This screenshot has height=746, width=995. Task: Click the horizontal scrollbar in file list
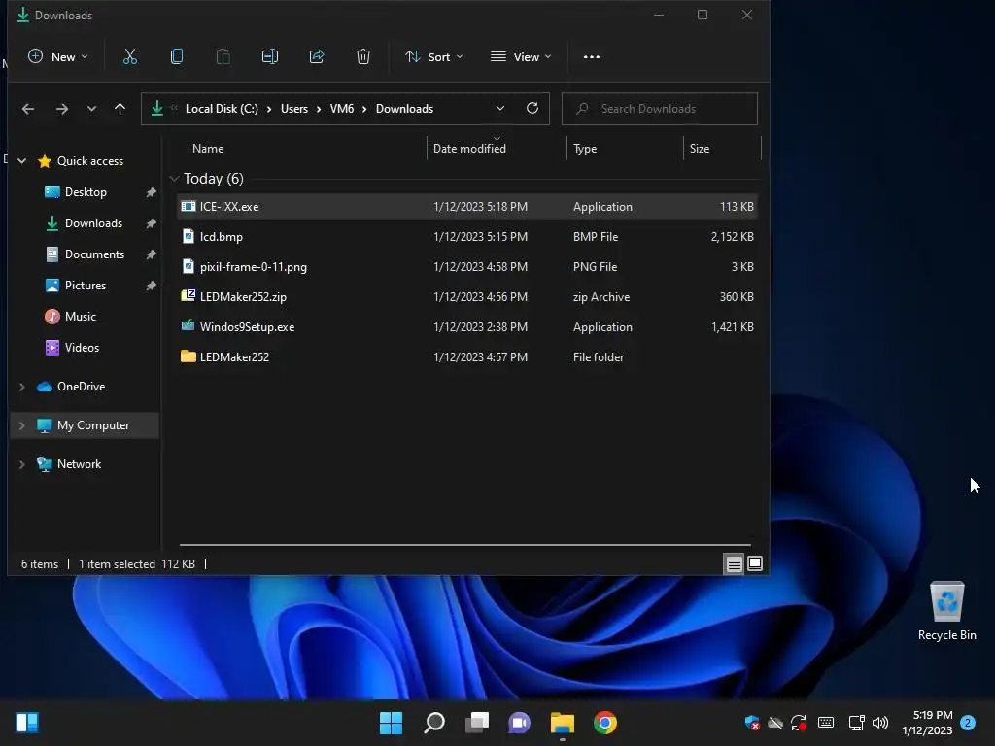coord(465,544)
